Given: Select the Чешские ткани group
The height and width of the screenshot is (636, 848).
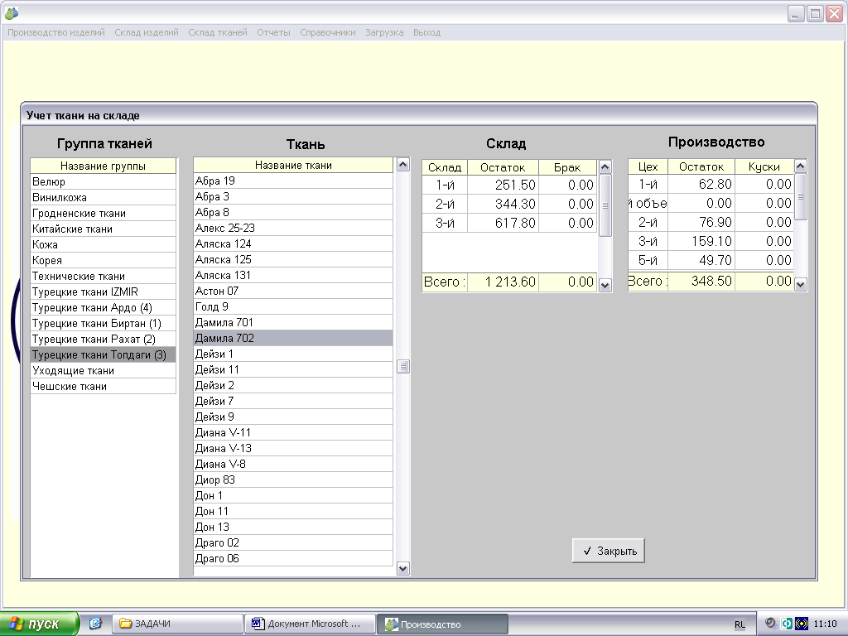Looking at the screenshot, I should click(104, 386).
